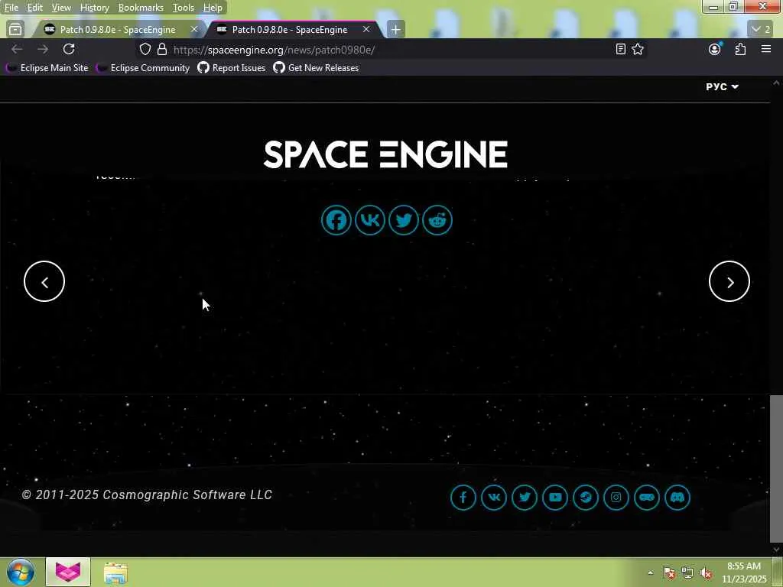The width and height of the screenshot is (783, 587).
Task: Close the active Patch 0.9.8.0e tab
Action: 366,30
